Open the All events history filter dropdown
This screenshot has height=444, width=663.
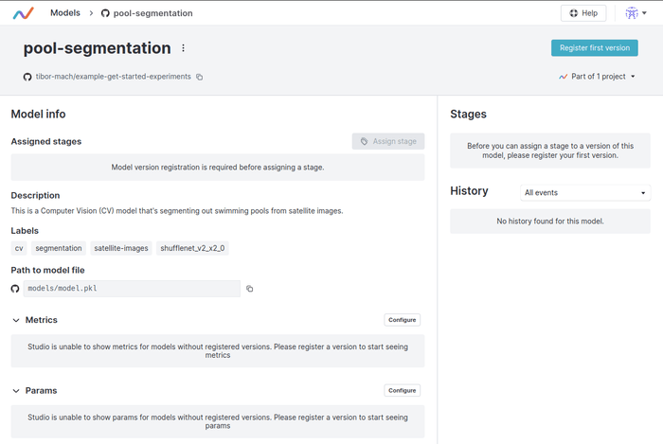[585, 192]
